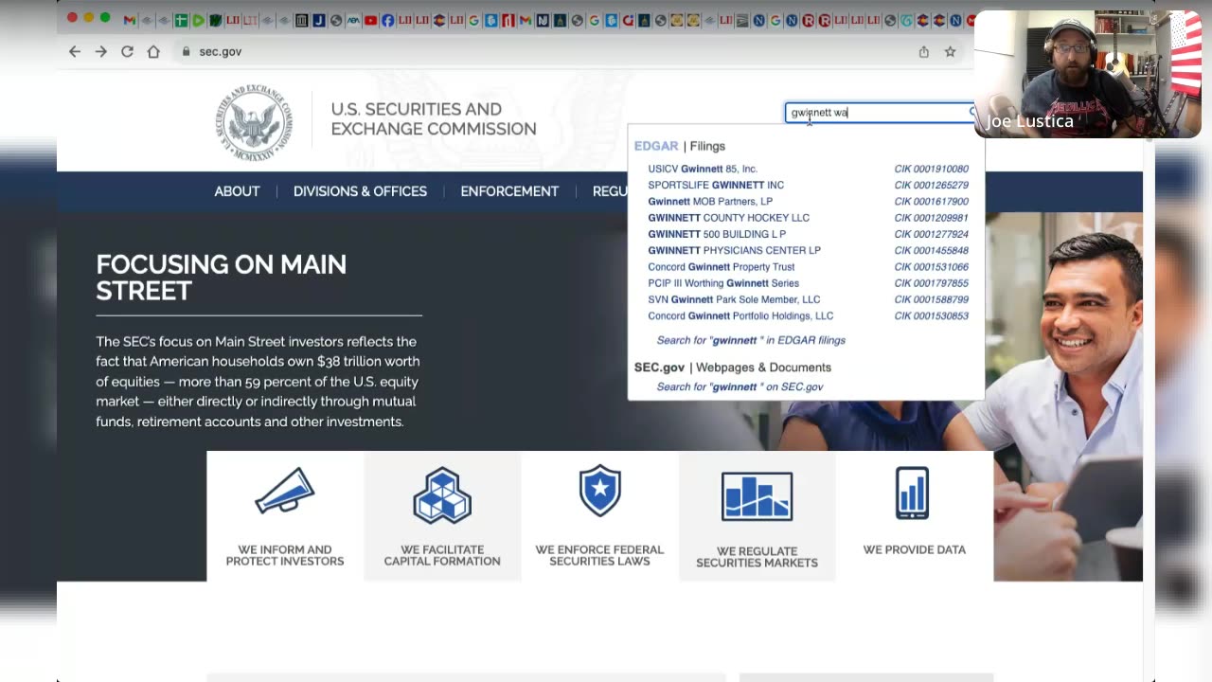The width and height of the screenshot is (1212, 682).
Task: Open the ABOUT menu
Action: pyautogui.click(x=237, y=191)
